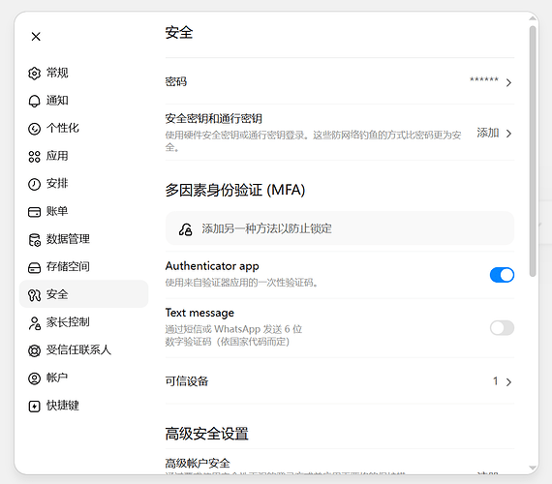This screenshot has width=552, height=484.
Task: Turn off the Authenticator app toggle
Action: (502, 275)
